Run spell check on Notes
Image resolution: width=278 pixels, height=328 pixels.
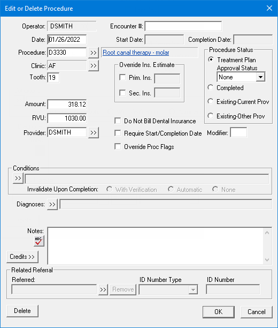click(x=39, y=241)
